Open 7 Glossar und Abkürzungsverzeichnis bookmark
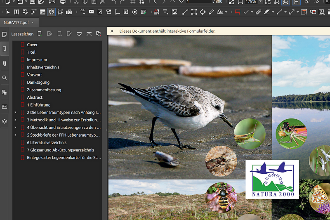 [60, 150]
